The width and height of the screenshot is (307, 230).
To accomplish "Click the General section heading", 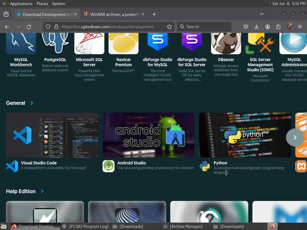I will [x=16, y=103].
